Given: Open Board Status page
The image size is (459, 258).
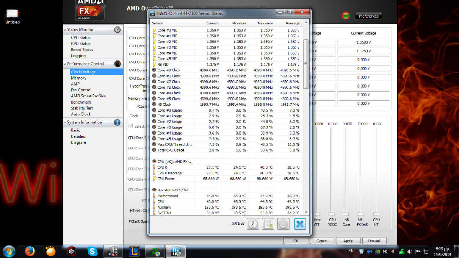Looking at the screenshot, I should pos(82,50).
